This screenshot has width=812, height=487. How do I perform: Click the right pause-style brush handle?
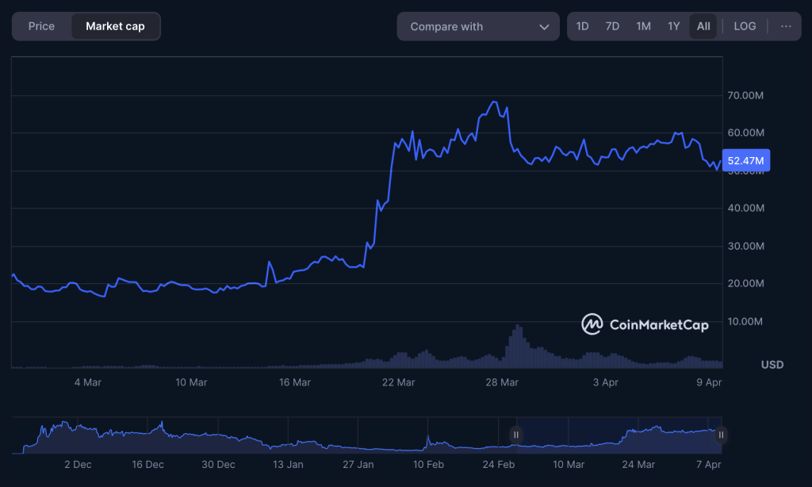click(x=721, y=435)
